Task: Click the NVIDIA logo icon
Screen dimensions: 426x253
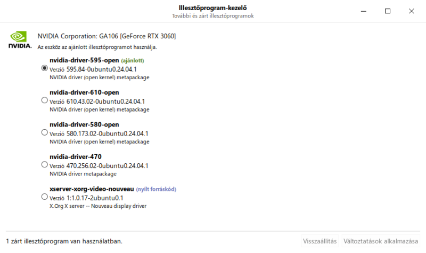Action: coord(20,40)
